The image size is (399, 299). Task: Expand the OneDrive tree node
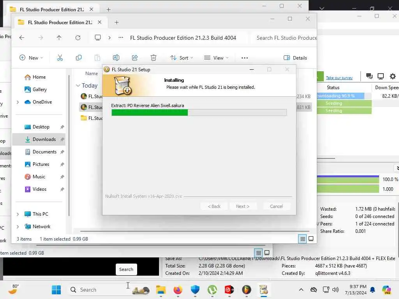coord(18,102)
